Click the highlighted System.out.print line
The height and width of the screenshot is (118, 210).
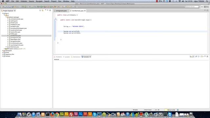(x=72, y=31)
